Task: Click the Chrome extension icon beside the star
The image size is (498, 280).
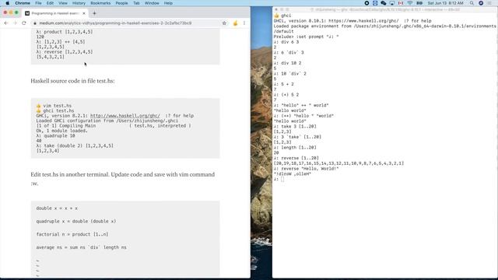Action: pos(235,23)
